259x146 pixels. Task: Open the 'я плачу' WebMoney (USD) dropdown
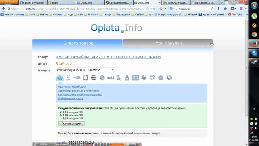pos(85,70)
